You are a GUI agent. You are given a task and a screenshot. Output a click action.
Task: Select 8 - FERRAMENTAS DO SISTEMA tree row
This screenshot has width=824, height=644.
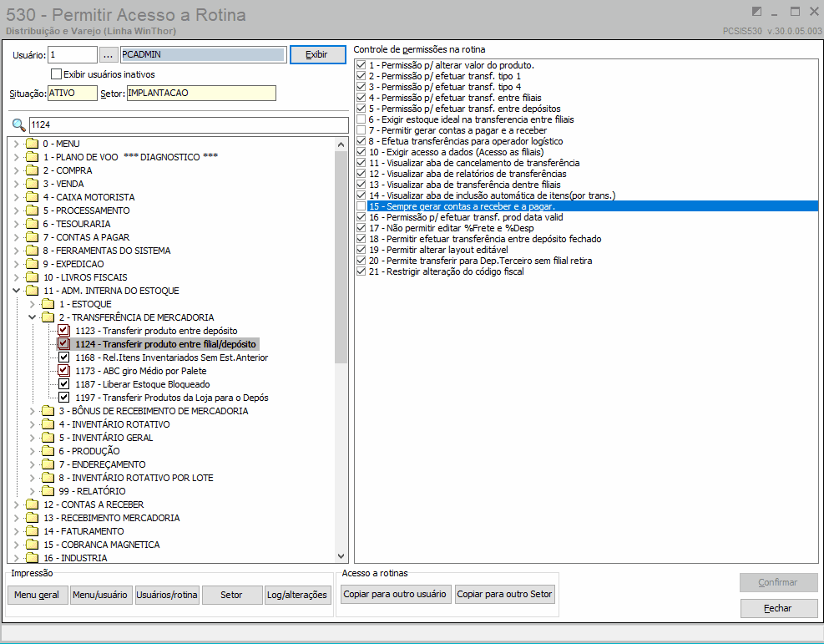(x=107, y=251)
